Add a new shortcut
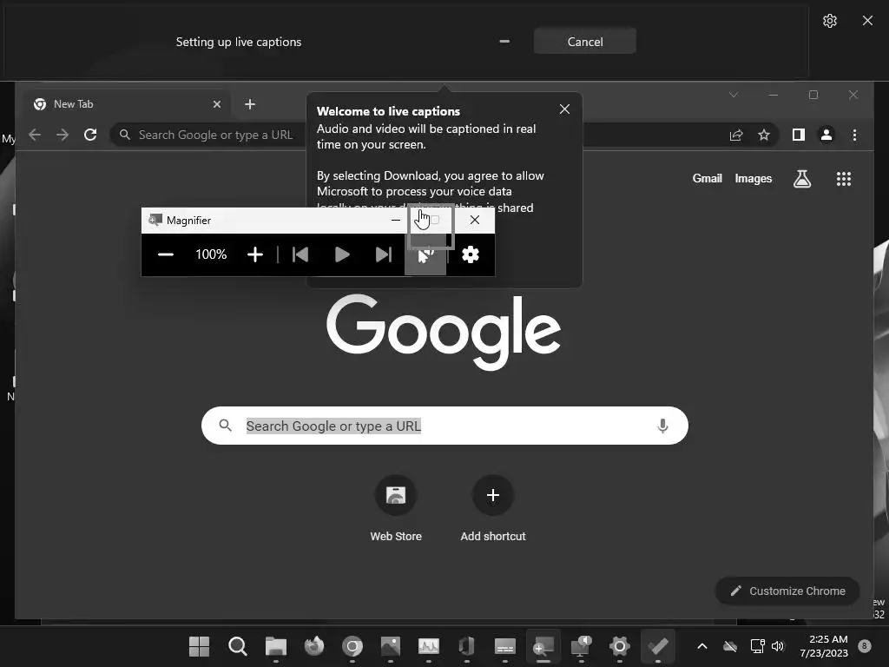This screenshot has width=889, height=667. pyautogui.click(x=493, y=508)
